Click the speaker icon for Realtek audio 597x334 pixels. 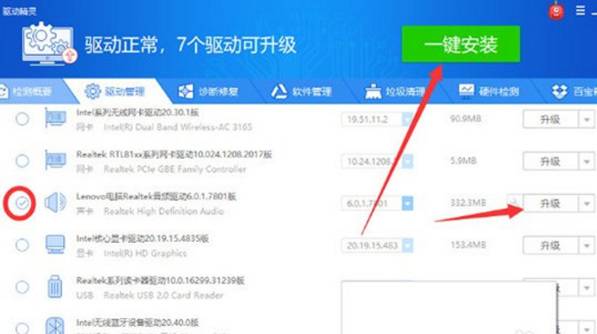55,202
